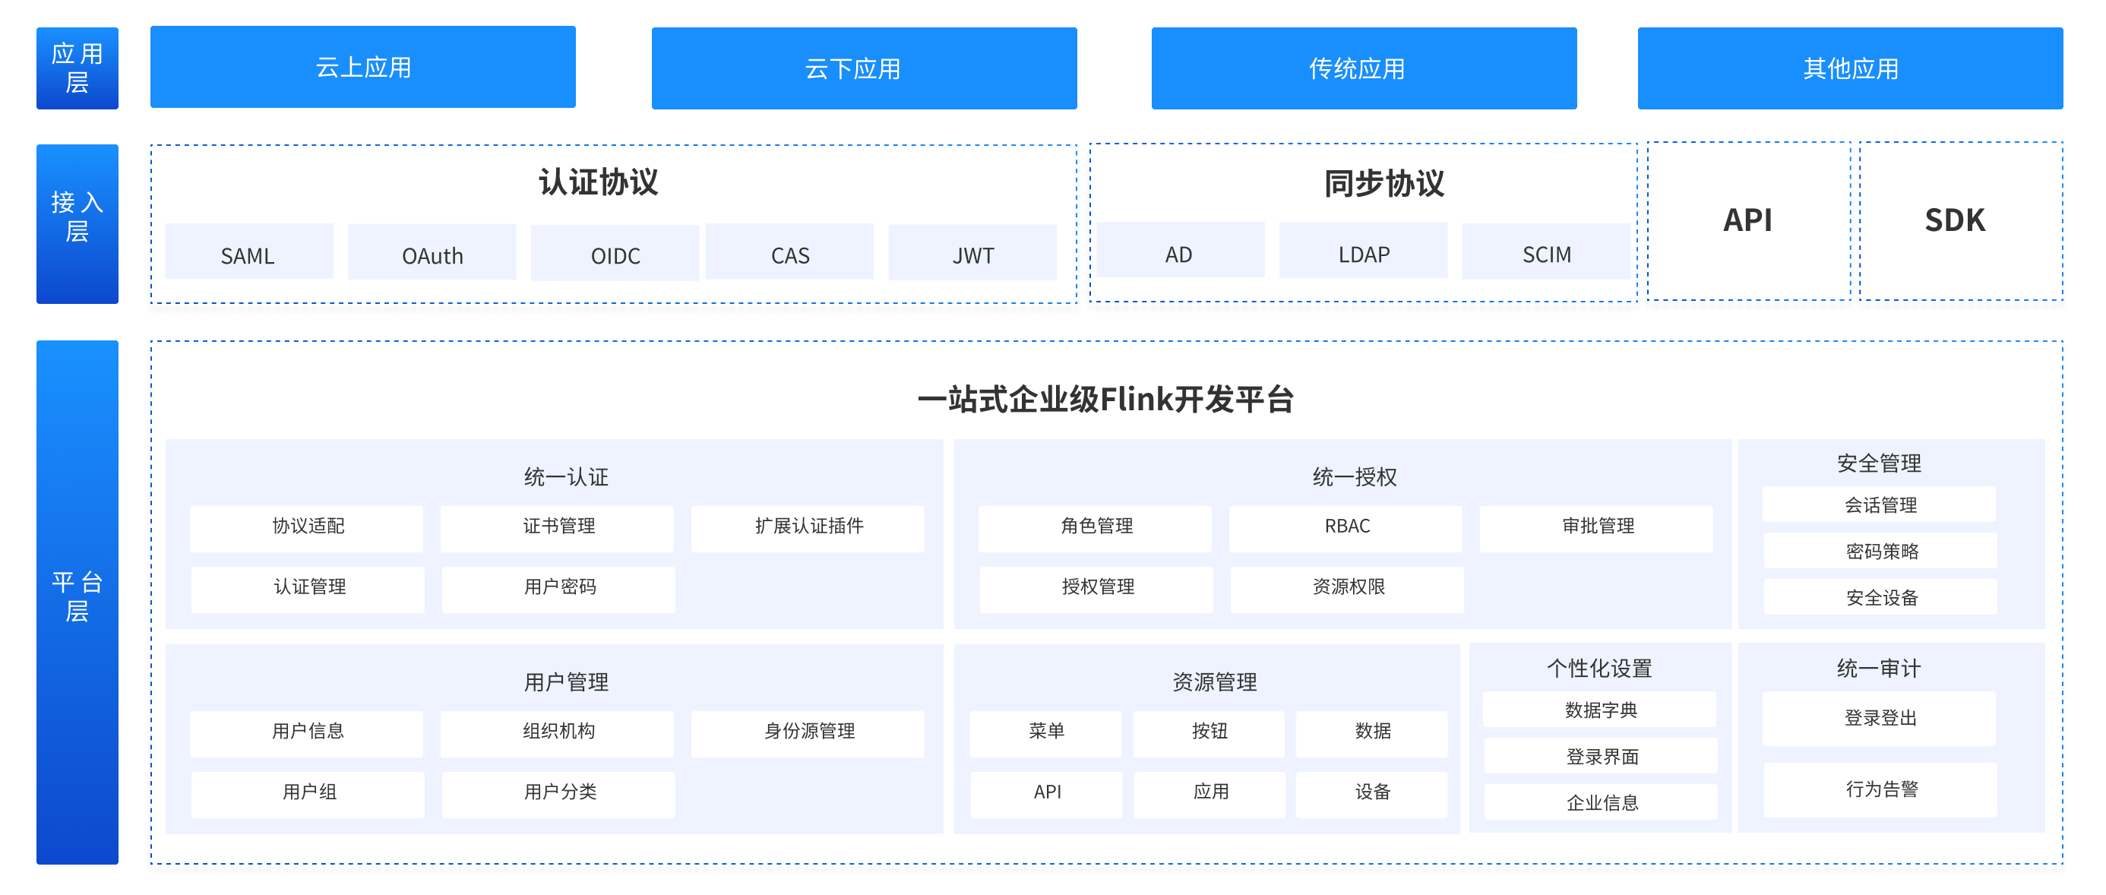Screen dimensions: 2106x895
Task: Click 安全设备 item
Action: pos(1880,597)
